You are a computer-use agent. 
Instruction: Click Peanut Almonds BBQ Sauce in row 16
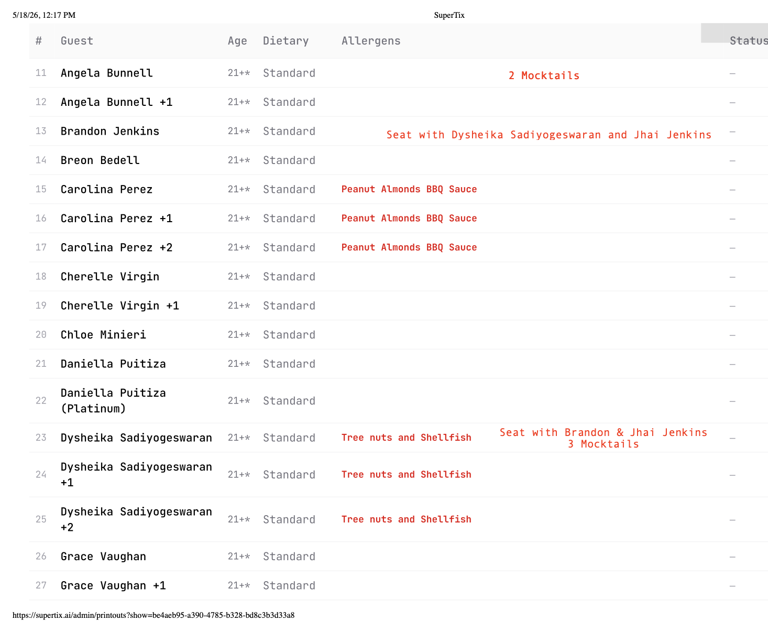409,219
